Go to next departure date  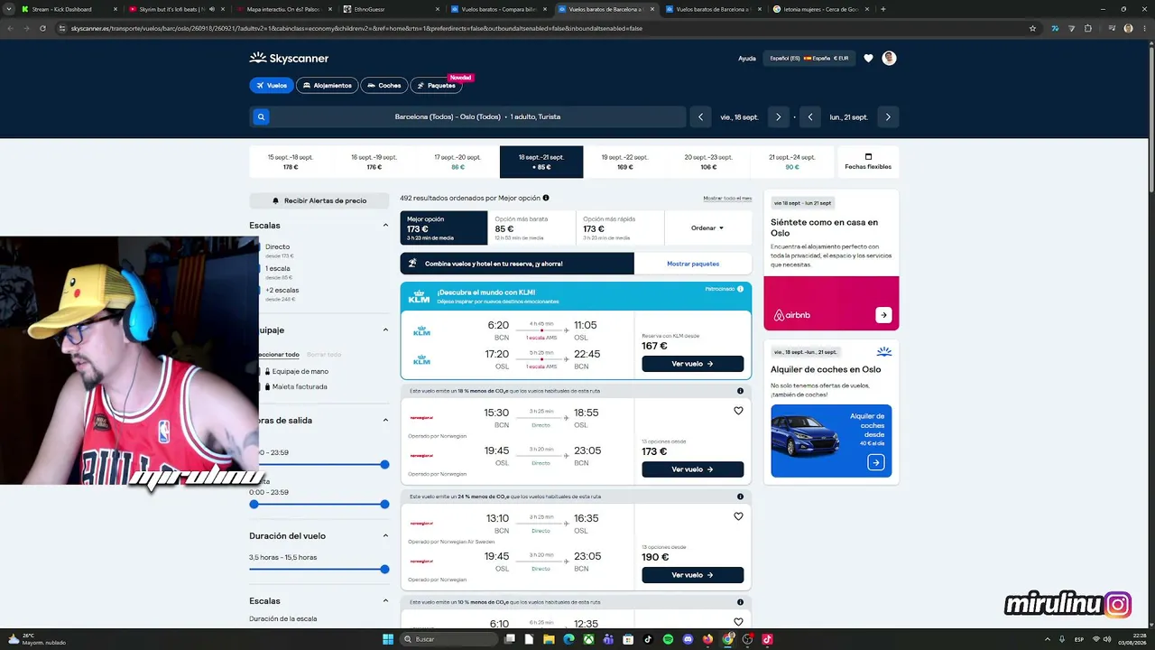(778, 116)
